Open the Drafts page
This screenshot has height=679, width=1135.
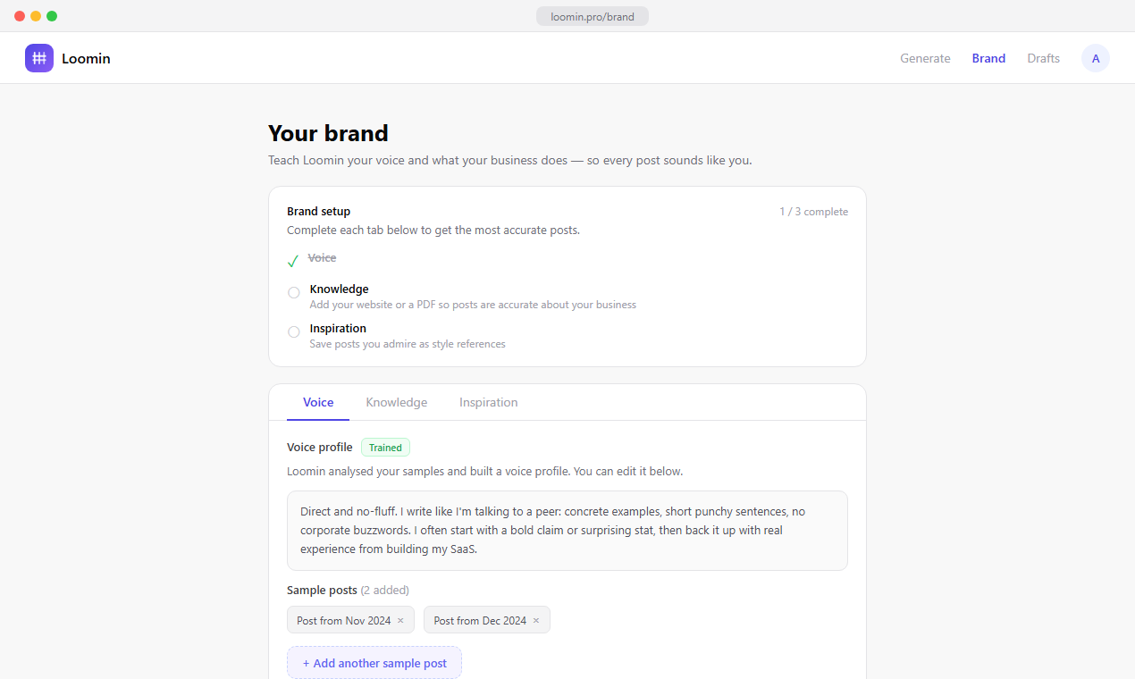[1043, 58]
